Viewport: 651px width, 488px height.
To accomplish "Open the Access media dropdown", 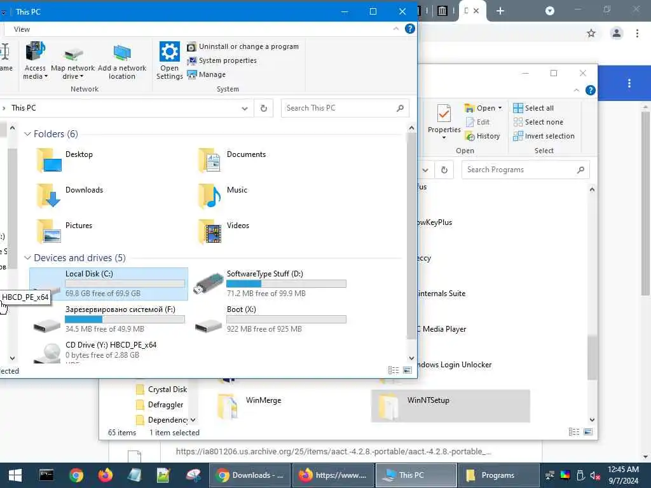I will point(35,60).
